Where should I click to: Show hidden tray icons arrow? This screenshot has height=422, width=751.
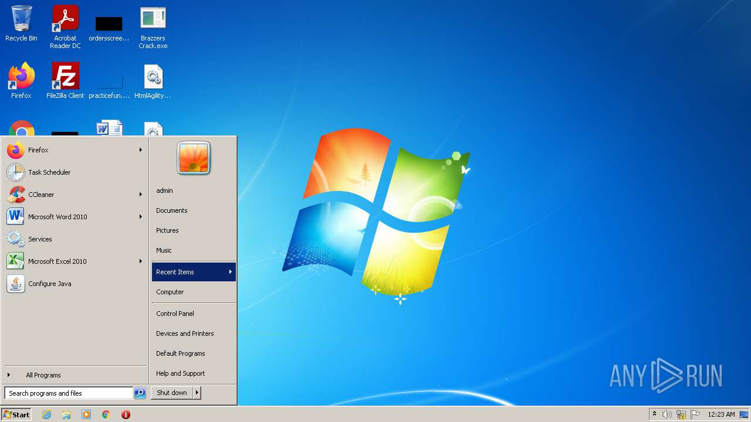tap(654, 414)
